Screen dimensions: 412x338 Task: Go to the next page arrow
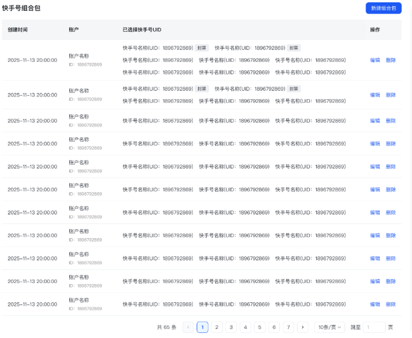coord(303,327)
